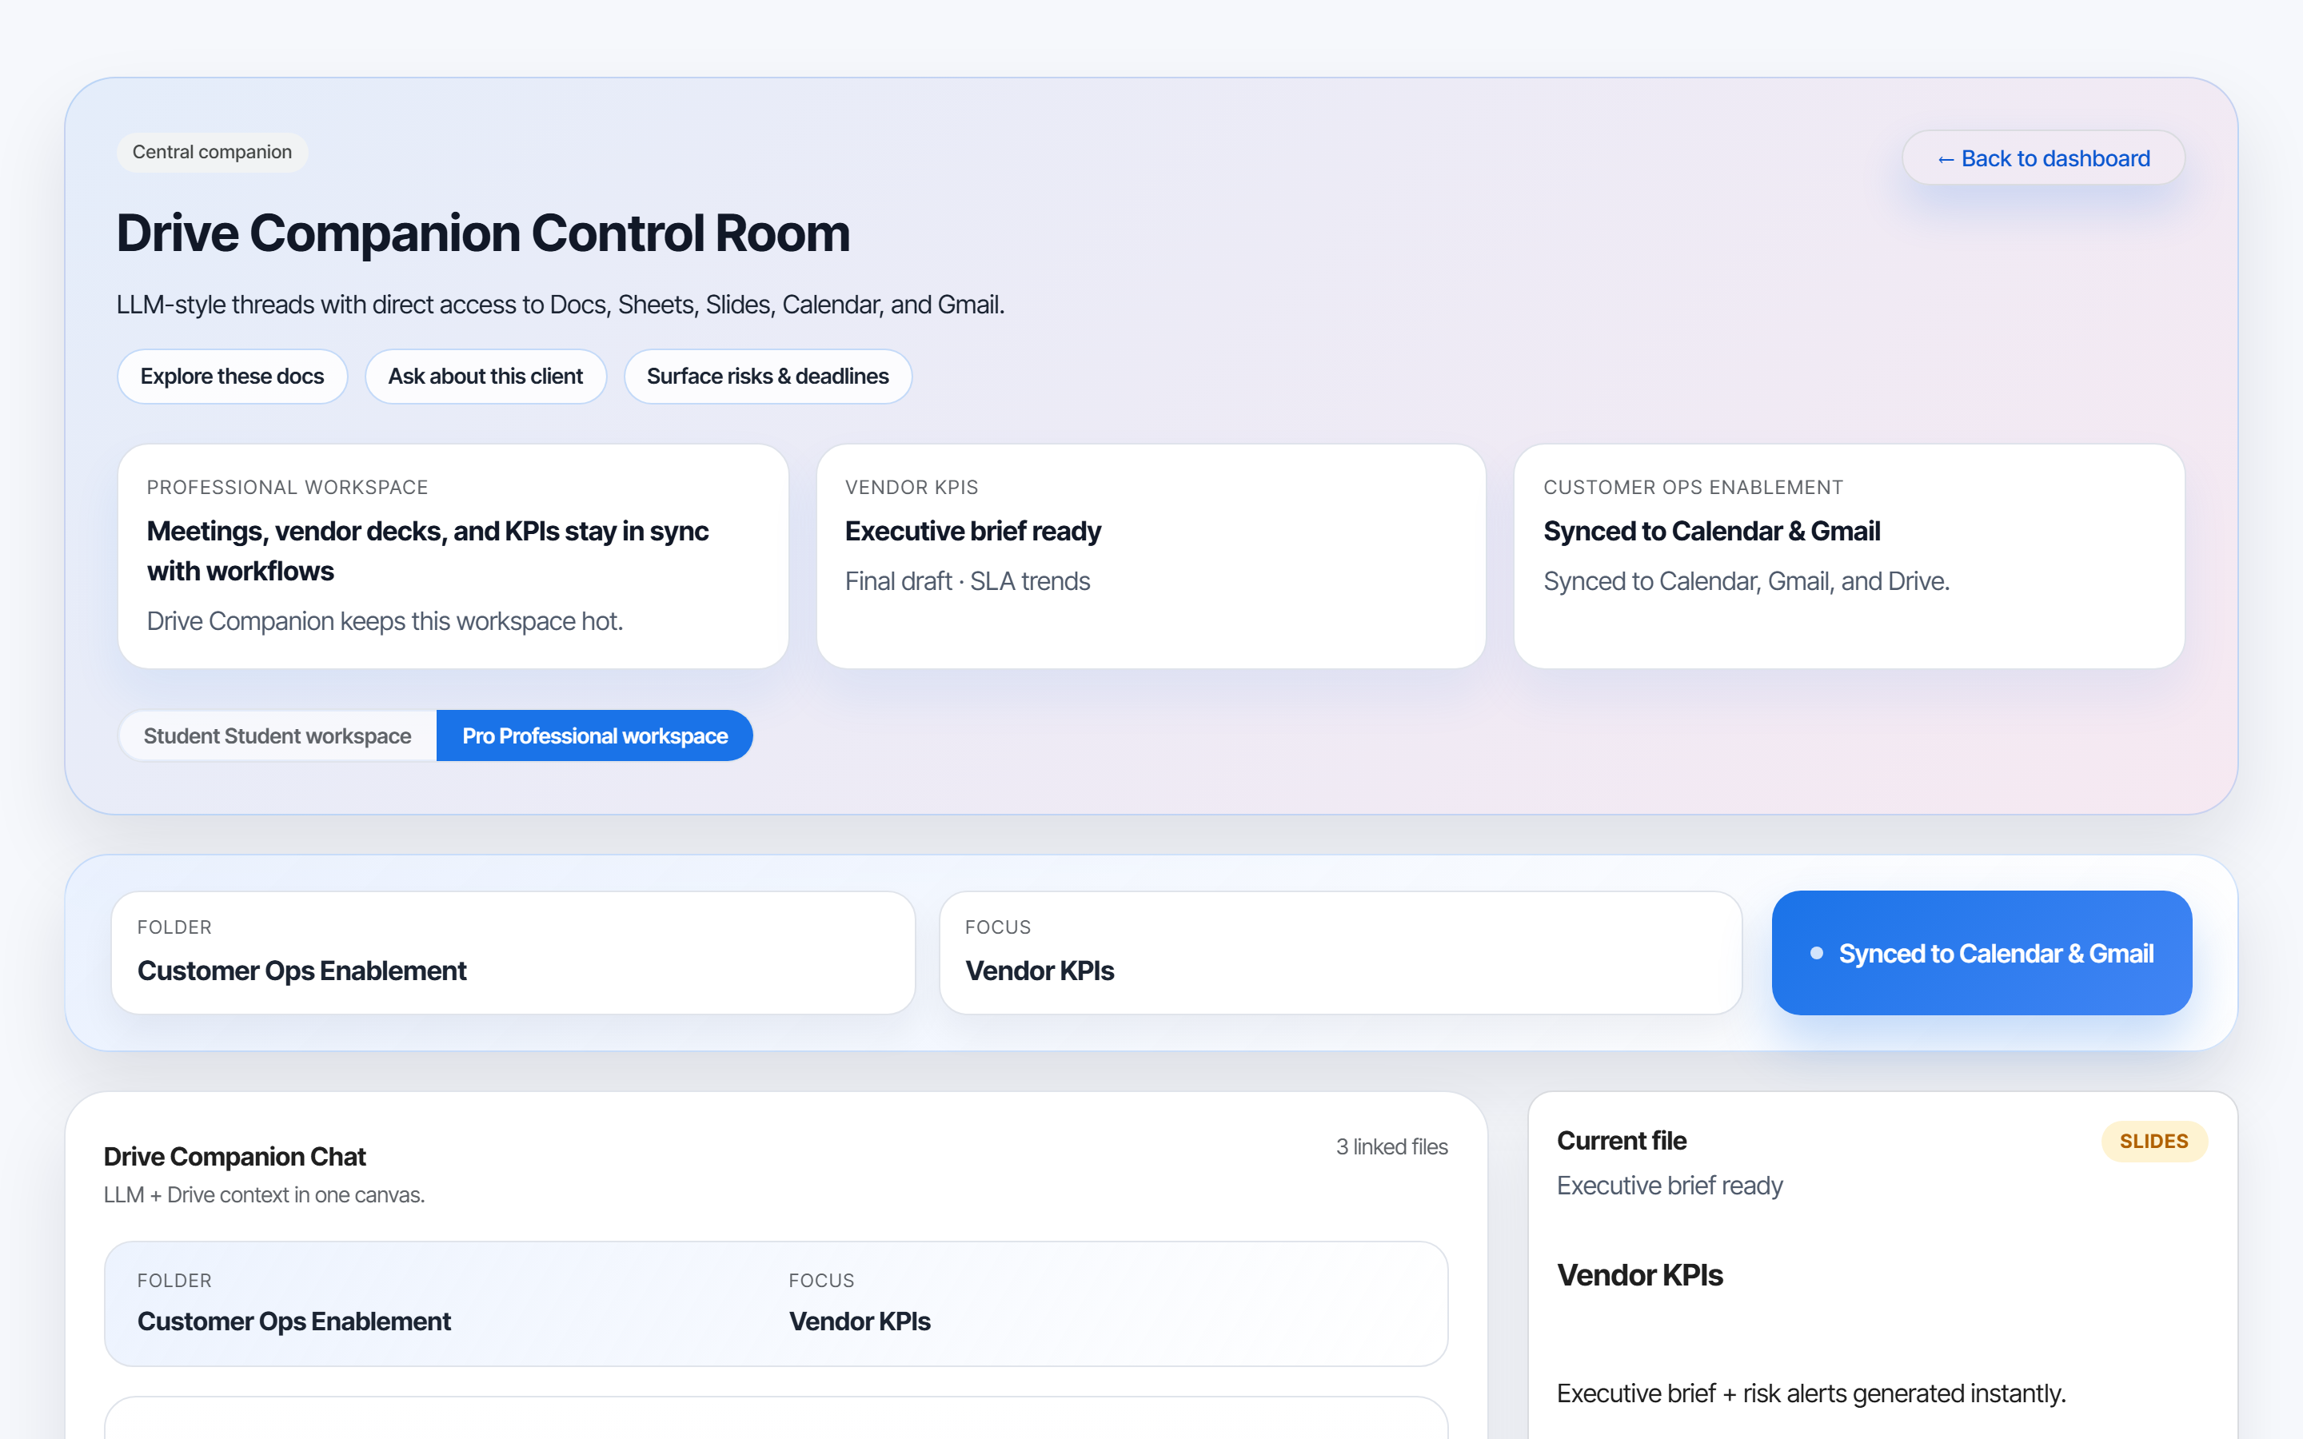The width and height of the screenshot is (2303, 1439).
Task: Select the Focus Vendor KPIs field
Action: (x=1340, y=953)
